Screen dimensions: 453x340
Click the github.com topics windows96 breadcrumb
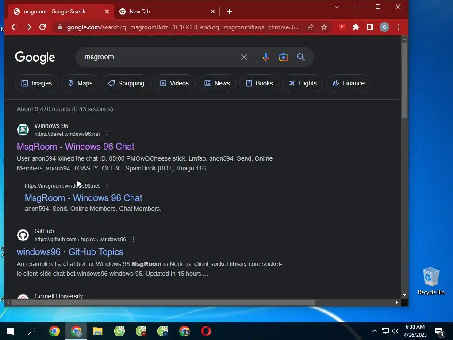(80, 240)
